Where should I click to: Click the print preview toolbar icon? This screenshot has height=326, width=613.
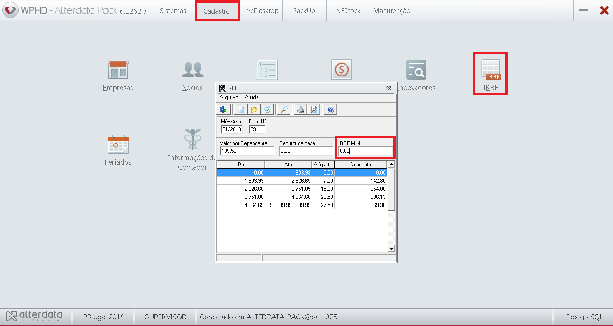coord(314,109)
